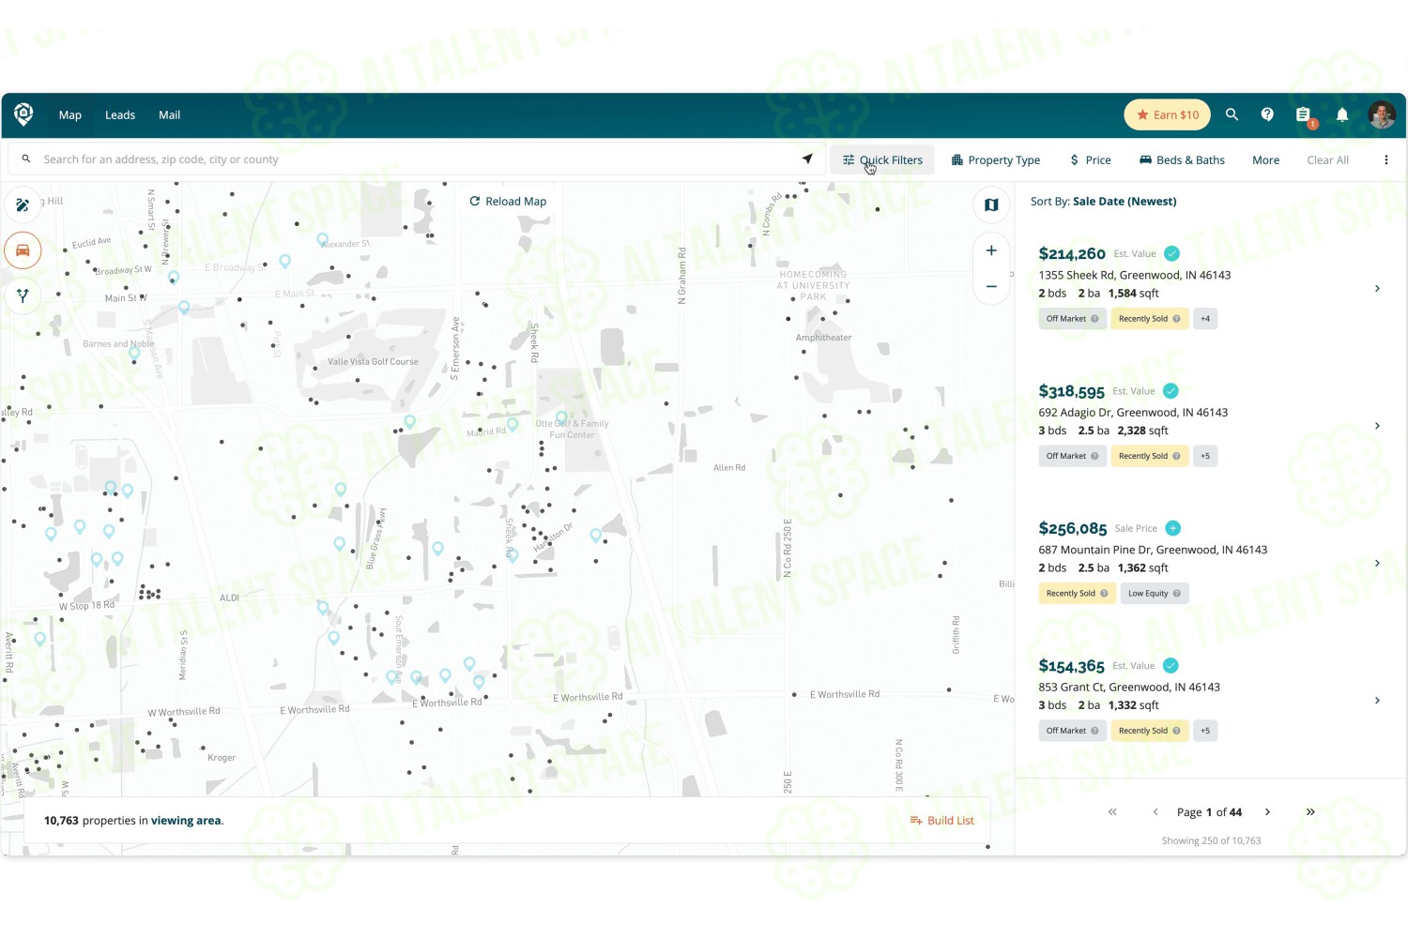This screenshot has width=1408, height=938.
Task: Click verified check beside $214,260
Action: 1171,253
